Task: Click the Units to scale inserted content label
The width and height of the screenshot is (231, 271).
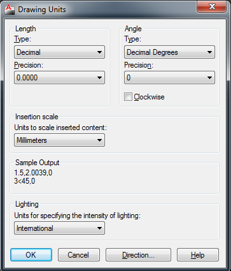Action: tap(60, 128)
